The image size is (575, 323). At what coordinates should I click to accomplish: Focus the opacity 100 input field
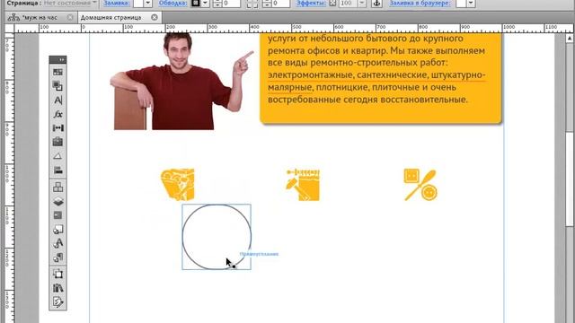(348, 4)
